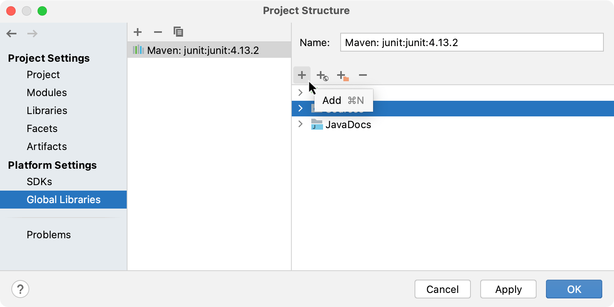Click the Cancel button
Screen dimensions: 614x307
(443, 289)
